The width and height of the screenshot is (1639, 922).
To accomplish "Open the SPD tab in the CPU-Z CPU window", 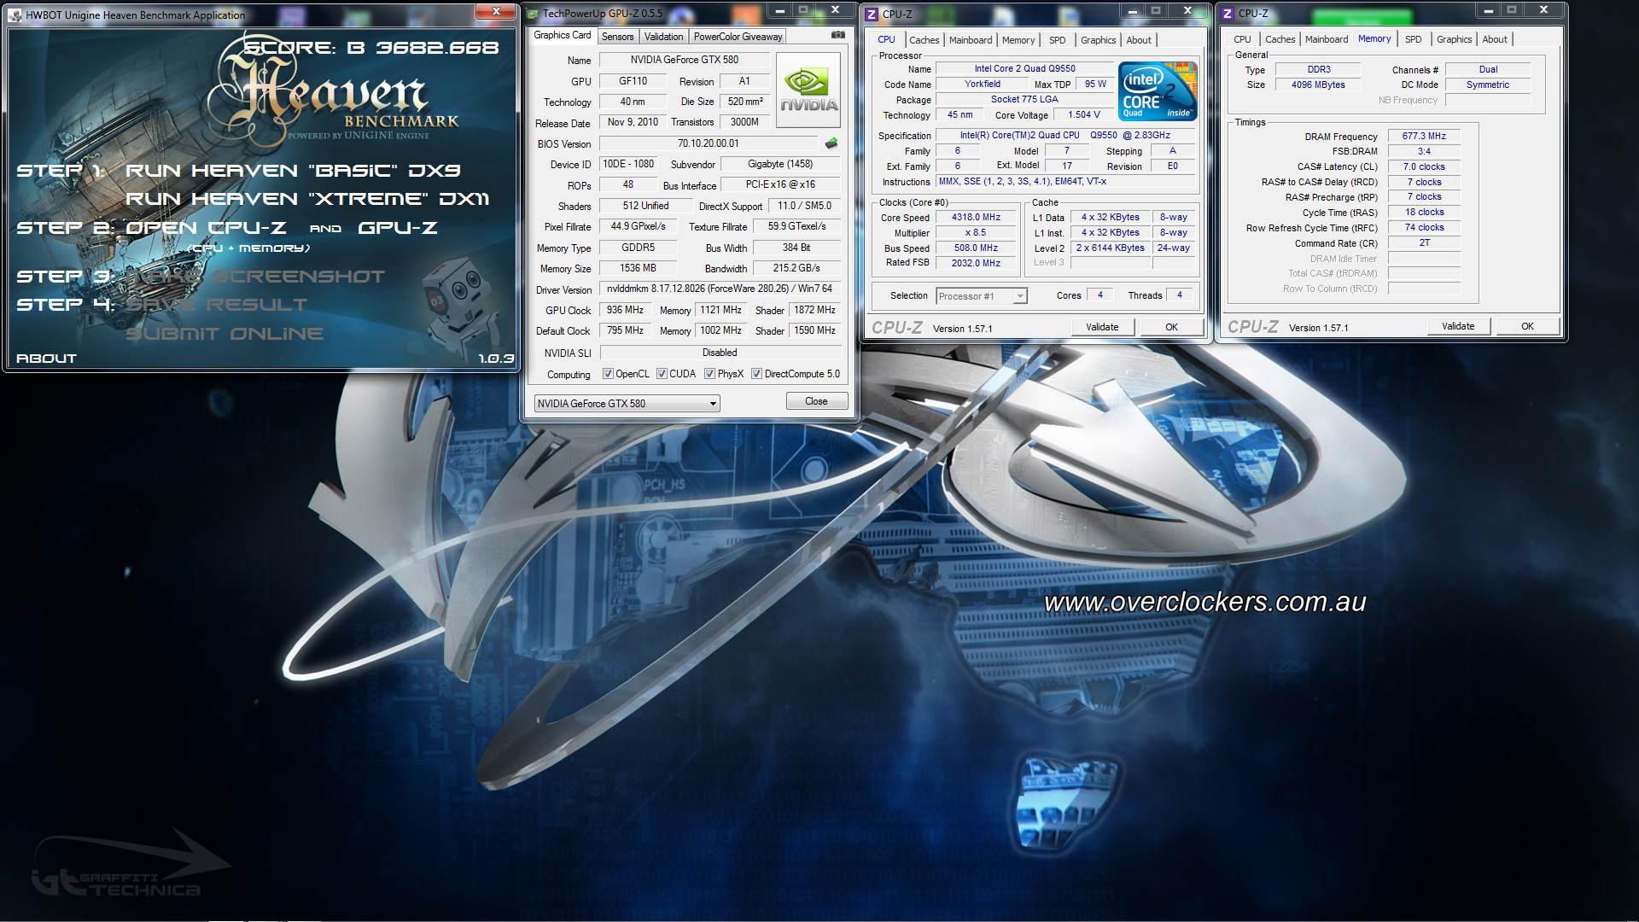I will [x=1057, y=40].
